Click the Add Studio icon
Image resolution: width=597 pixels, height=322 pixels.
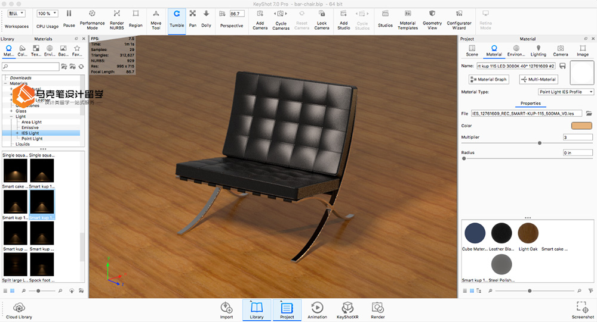pyautogui.click(x=343, y=14)
